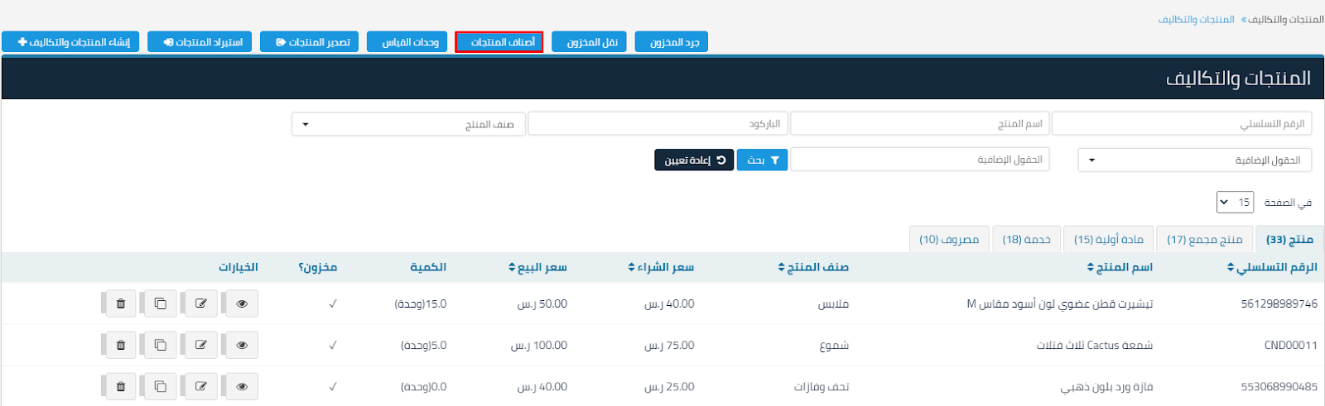Screen dimensions: 1325x406
Task: Click the اسم المنتج search input field
Action: click(x=919, y=124)
